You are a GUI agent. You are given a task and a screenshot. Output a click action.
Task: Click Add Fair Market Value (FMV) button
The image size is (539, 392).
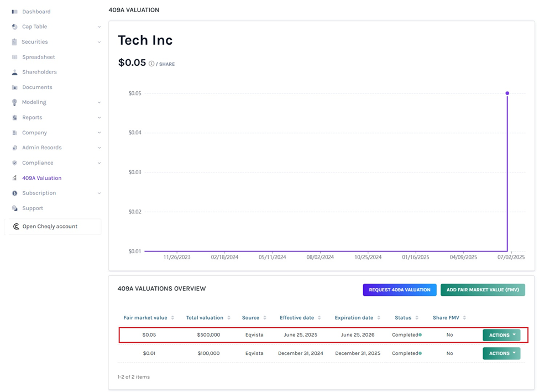coord(482,290)
